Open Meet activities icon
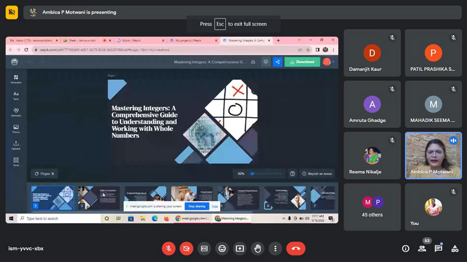 (455, 249)
